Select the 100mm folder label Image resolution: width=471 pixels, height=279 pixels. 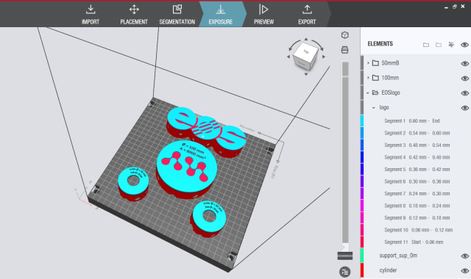pyautogui.click(x=390, y=78)
